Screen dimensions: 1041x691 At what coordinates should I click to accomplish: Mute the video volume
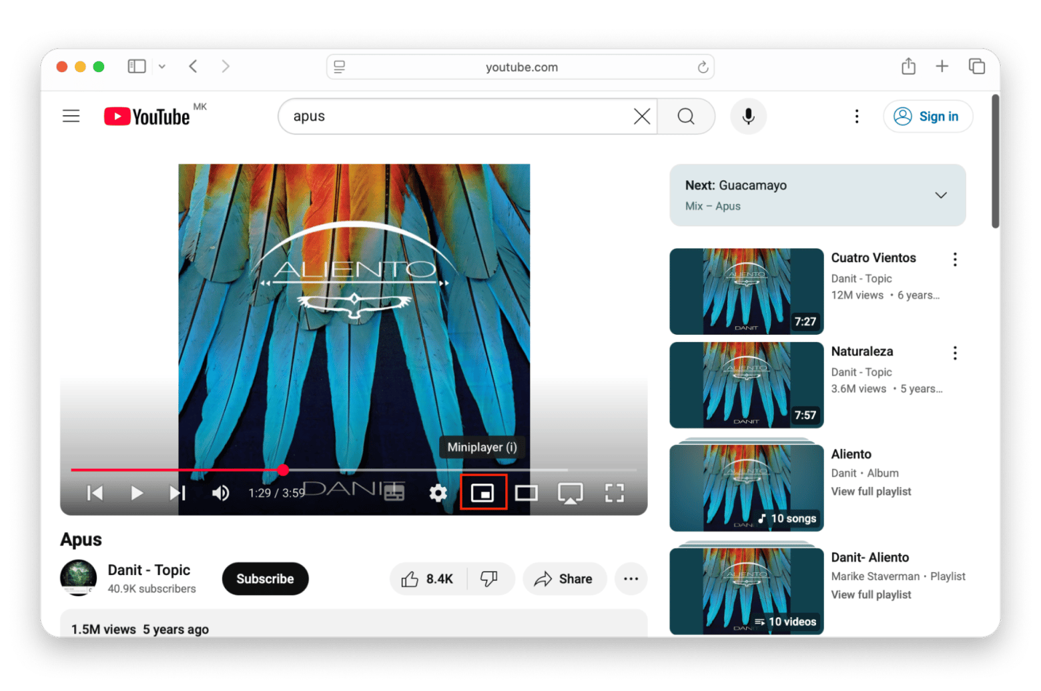coord(220,493)
